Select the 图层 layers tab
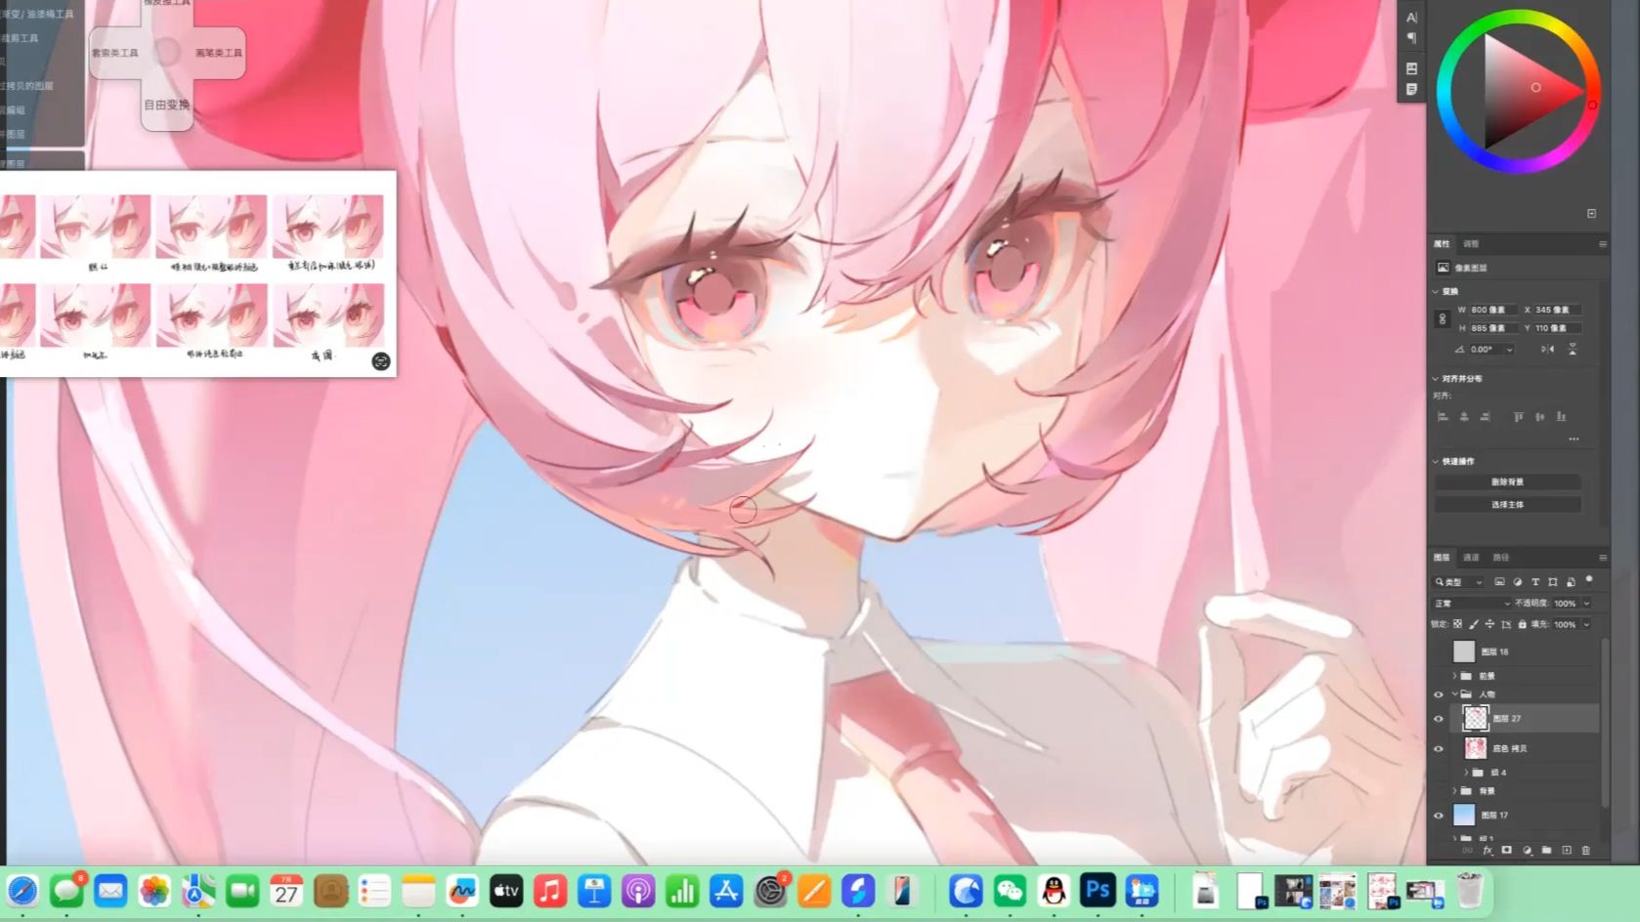 [1442, 558]
